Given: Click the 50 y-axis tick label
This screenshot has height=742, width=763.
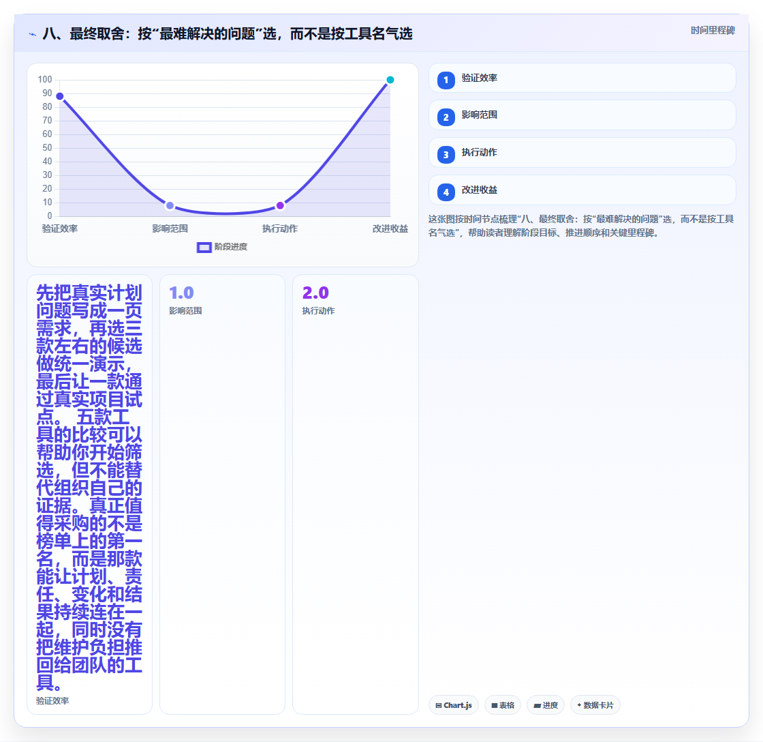Looking at the screenshot, I should point(47,147).
